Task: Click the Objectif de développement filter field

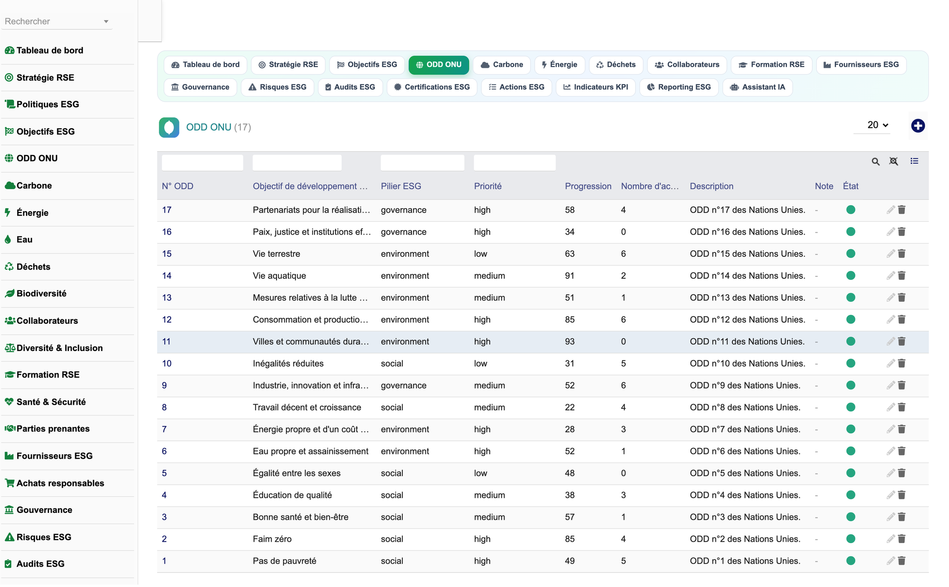Action: (x=297, y=163)
